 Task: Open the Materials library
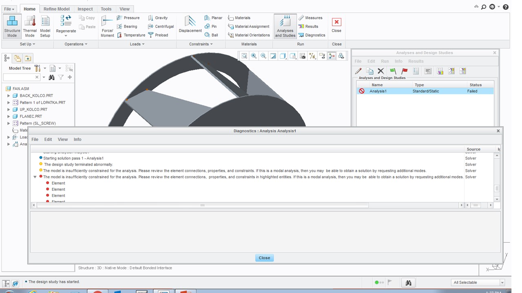tap(239, 18)
